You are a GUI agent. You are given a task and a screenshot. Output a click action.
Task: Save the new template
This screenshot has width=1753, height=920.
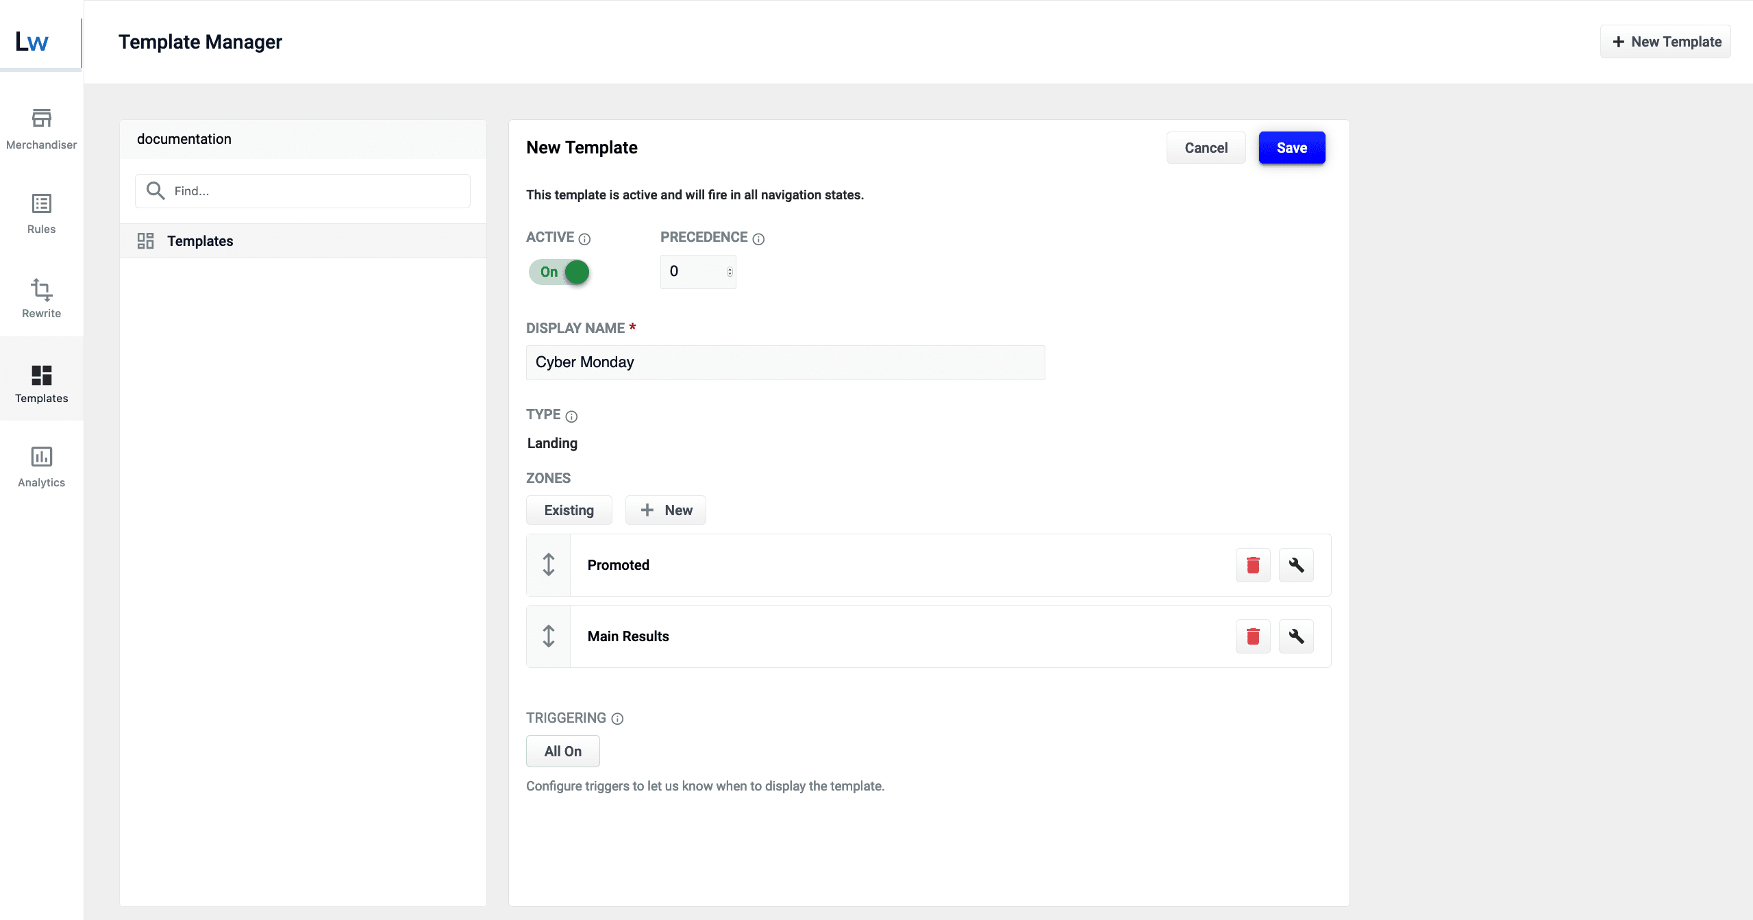coord(1291,148)
